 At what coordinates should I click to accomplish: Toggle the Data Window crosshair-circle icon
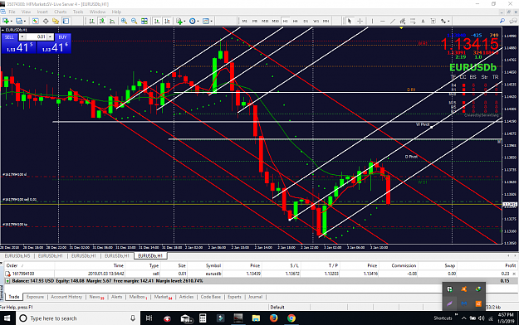(x=46, y=22)
